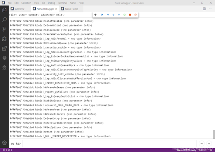Click the green Restart debug icon

(124, 15)
